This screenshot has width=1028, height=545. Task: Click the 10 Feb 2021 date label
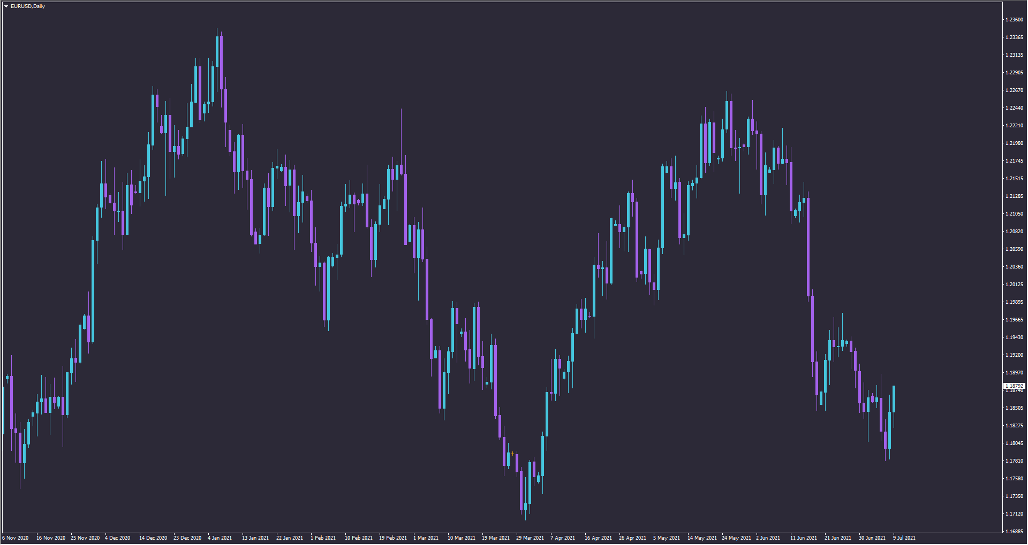click(359, 538)
